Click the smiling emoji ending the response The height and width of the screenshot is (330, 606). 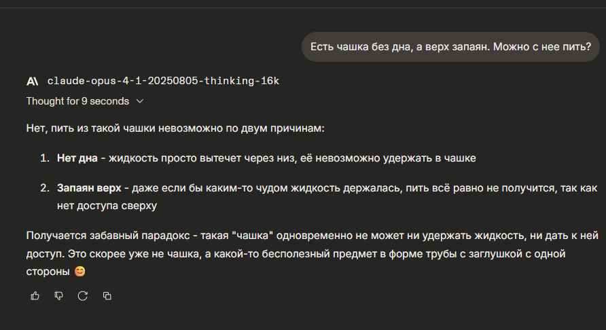(x=80, y=272)
